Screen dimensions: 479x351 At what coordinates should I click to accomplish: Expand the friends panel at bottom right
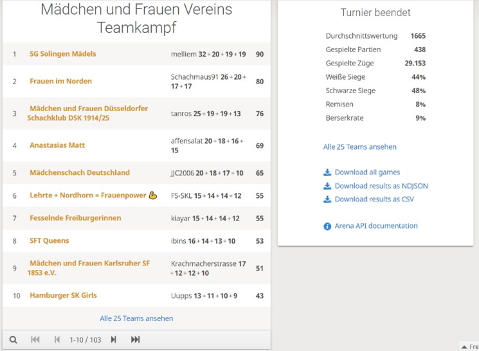(x=469, y=346)
